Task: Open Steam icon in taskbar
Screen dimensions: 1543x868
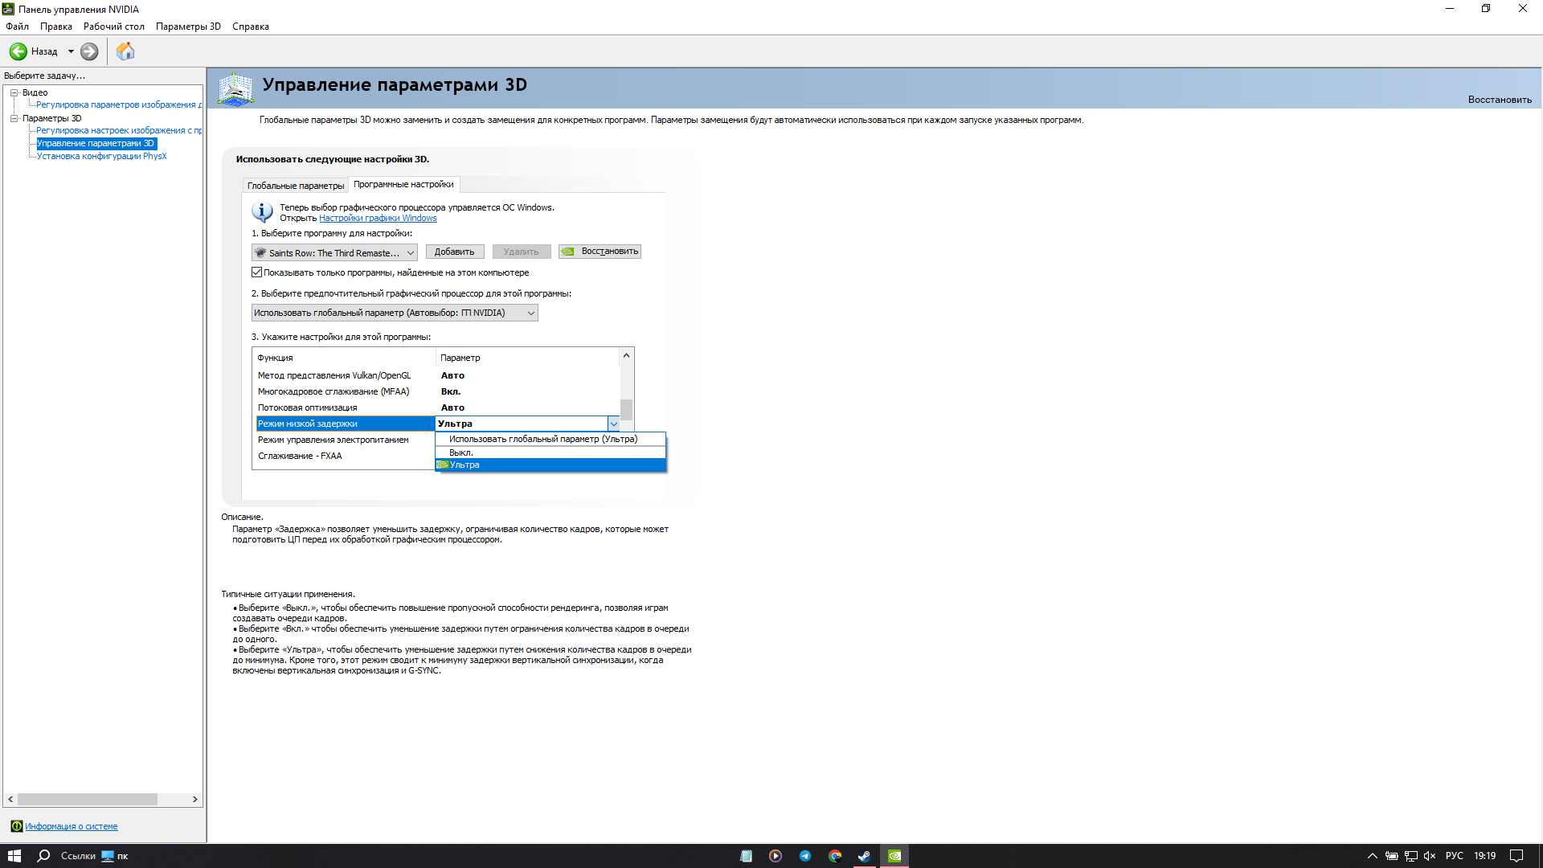Action: coord(865,856)
